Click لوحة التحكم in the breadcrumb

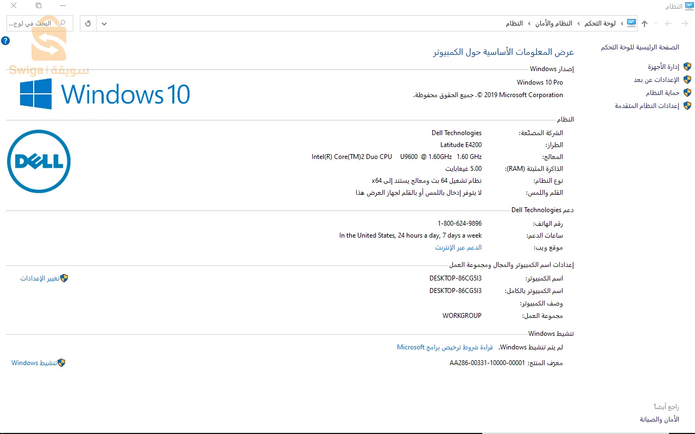(x=600, y=23)
